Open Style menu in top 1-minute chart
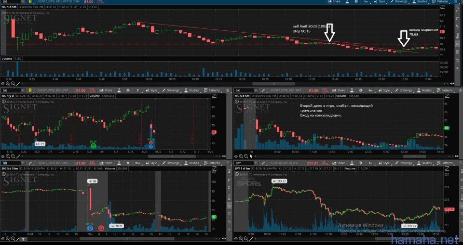The height and width of the screenshot is (245, 463). click(380, 1)
